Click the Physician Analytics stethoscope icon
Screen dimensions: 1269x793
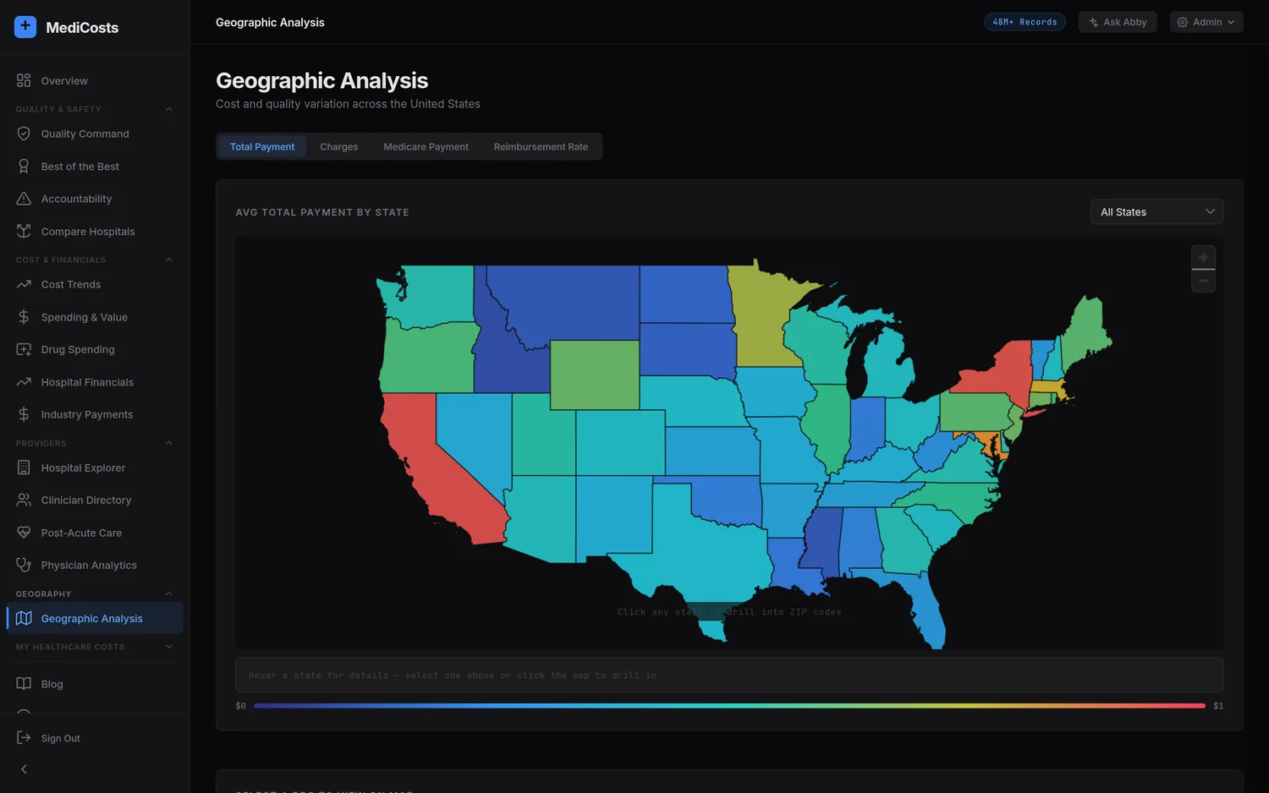tap(24, 565)
